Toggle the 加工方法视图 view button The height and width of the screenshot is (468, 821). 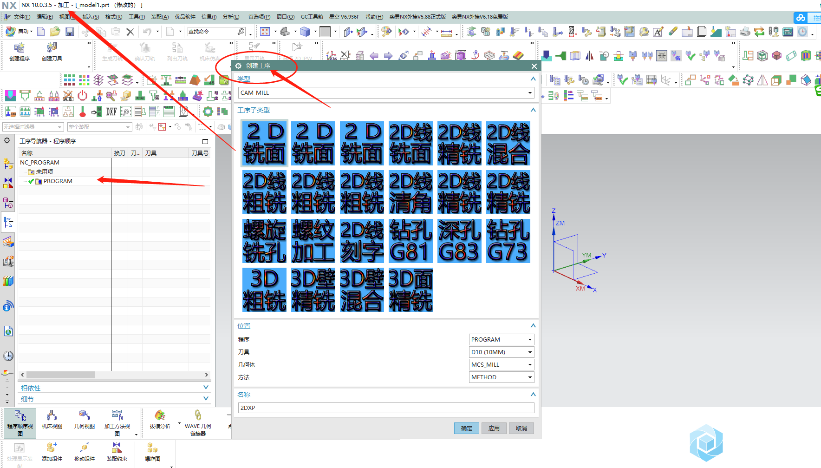click(x=117, y=423)
